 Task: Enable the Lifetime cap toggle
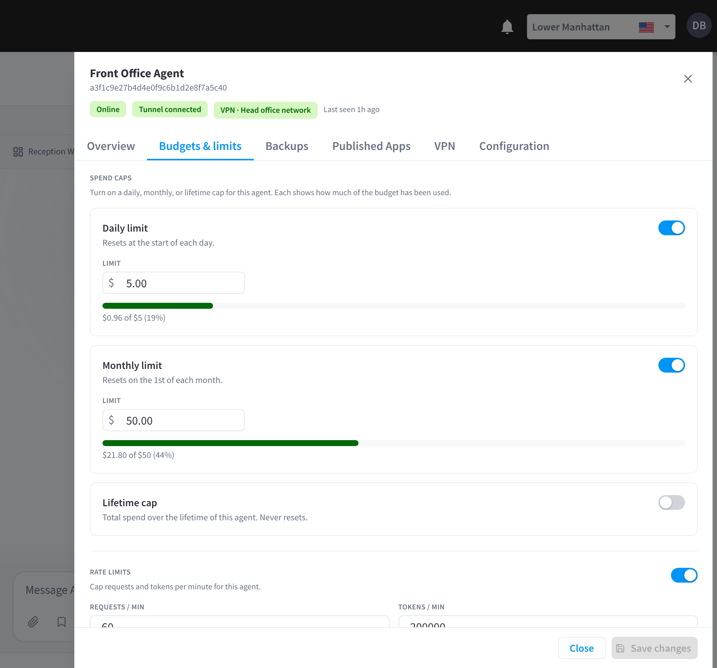[671, 502]
